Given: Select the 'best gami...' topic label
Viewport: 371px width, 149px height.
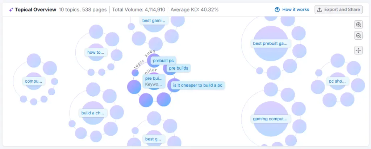Looking at the screenshot, I should click(x=154, y=21).
